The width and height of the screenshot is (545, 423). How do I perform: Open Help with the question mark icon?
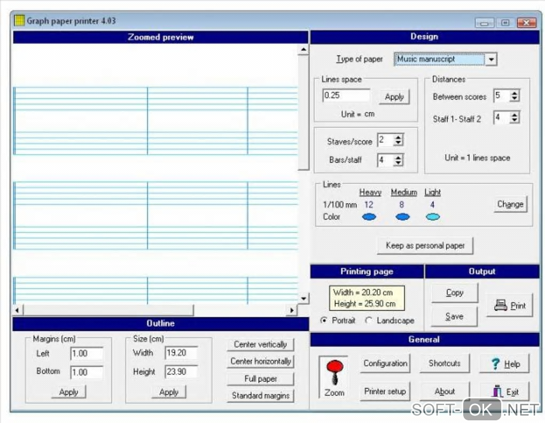(505, 364)
